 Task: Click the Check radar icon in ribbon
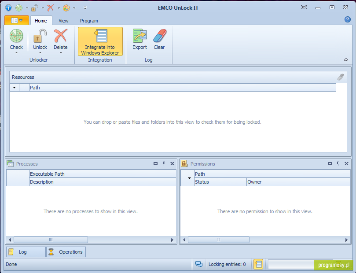click(x=16, y=37)
